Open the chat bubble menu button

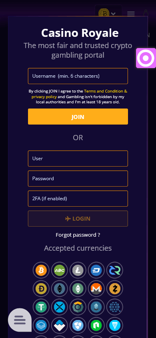pos(20,320)
